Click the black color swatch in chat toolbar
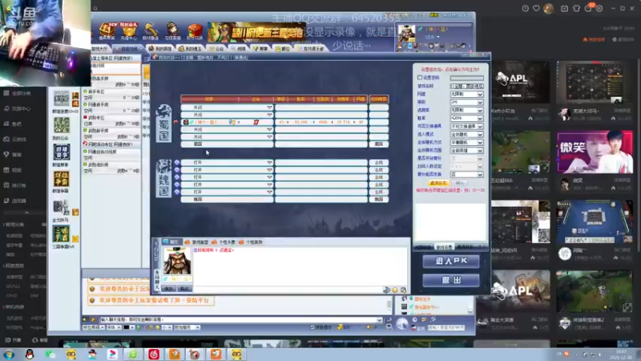The height and width of the screenshot is (361, 641). coord(127,327)
